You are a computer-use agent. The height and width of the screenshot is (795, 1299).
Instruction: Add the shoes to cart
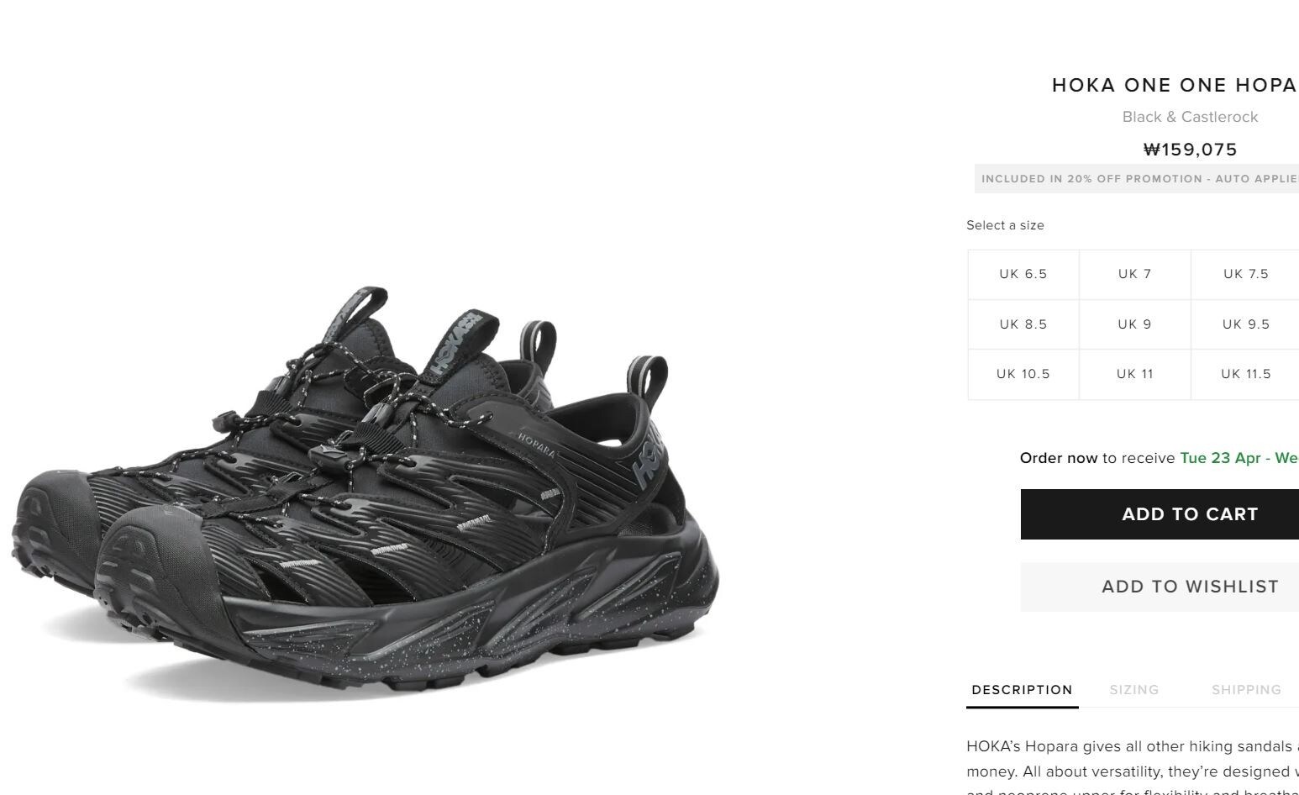click(1160, 514)
